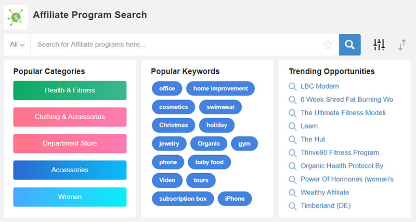Choose the Clothing & Accessories category
416x222 pixels.
70,117
